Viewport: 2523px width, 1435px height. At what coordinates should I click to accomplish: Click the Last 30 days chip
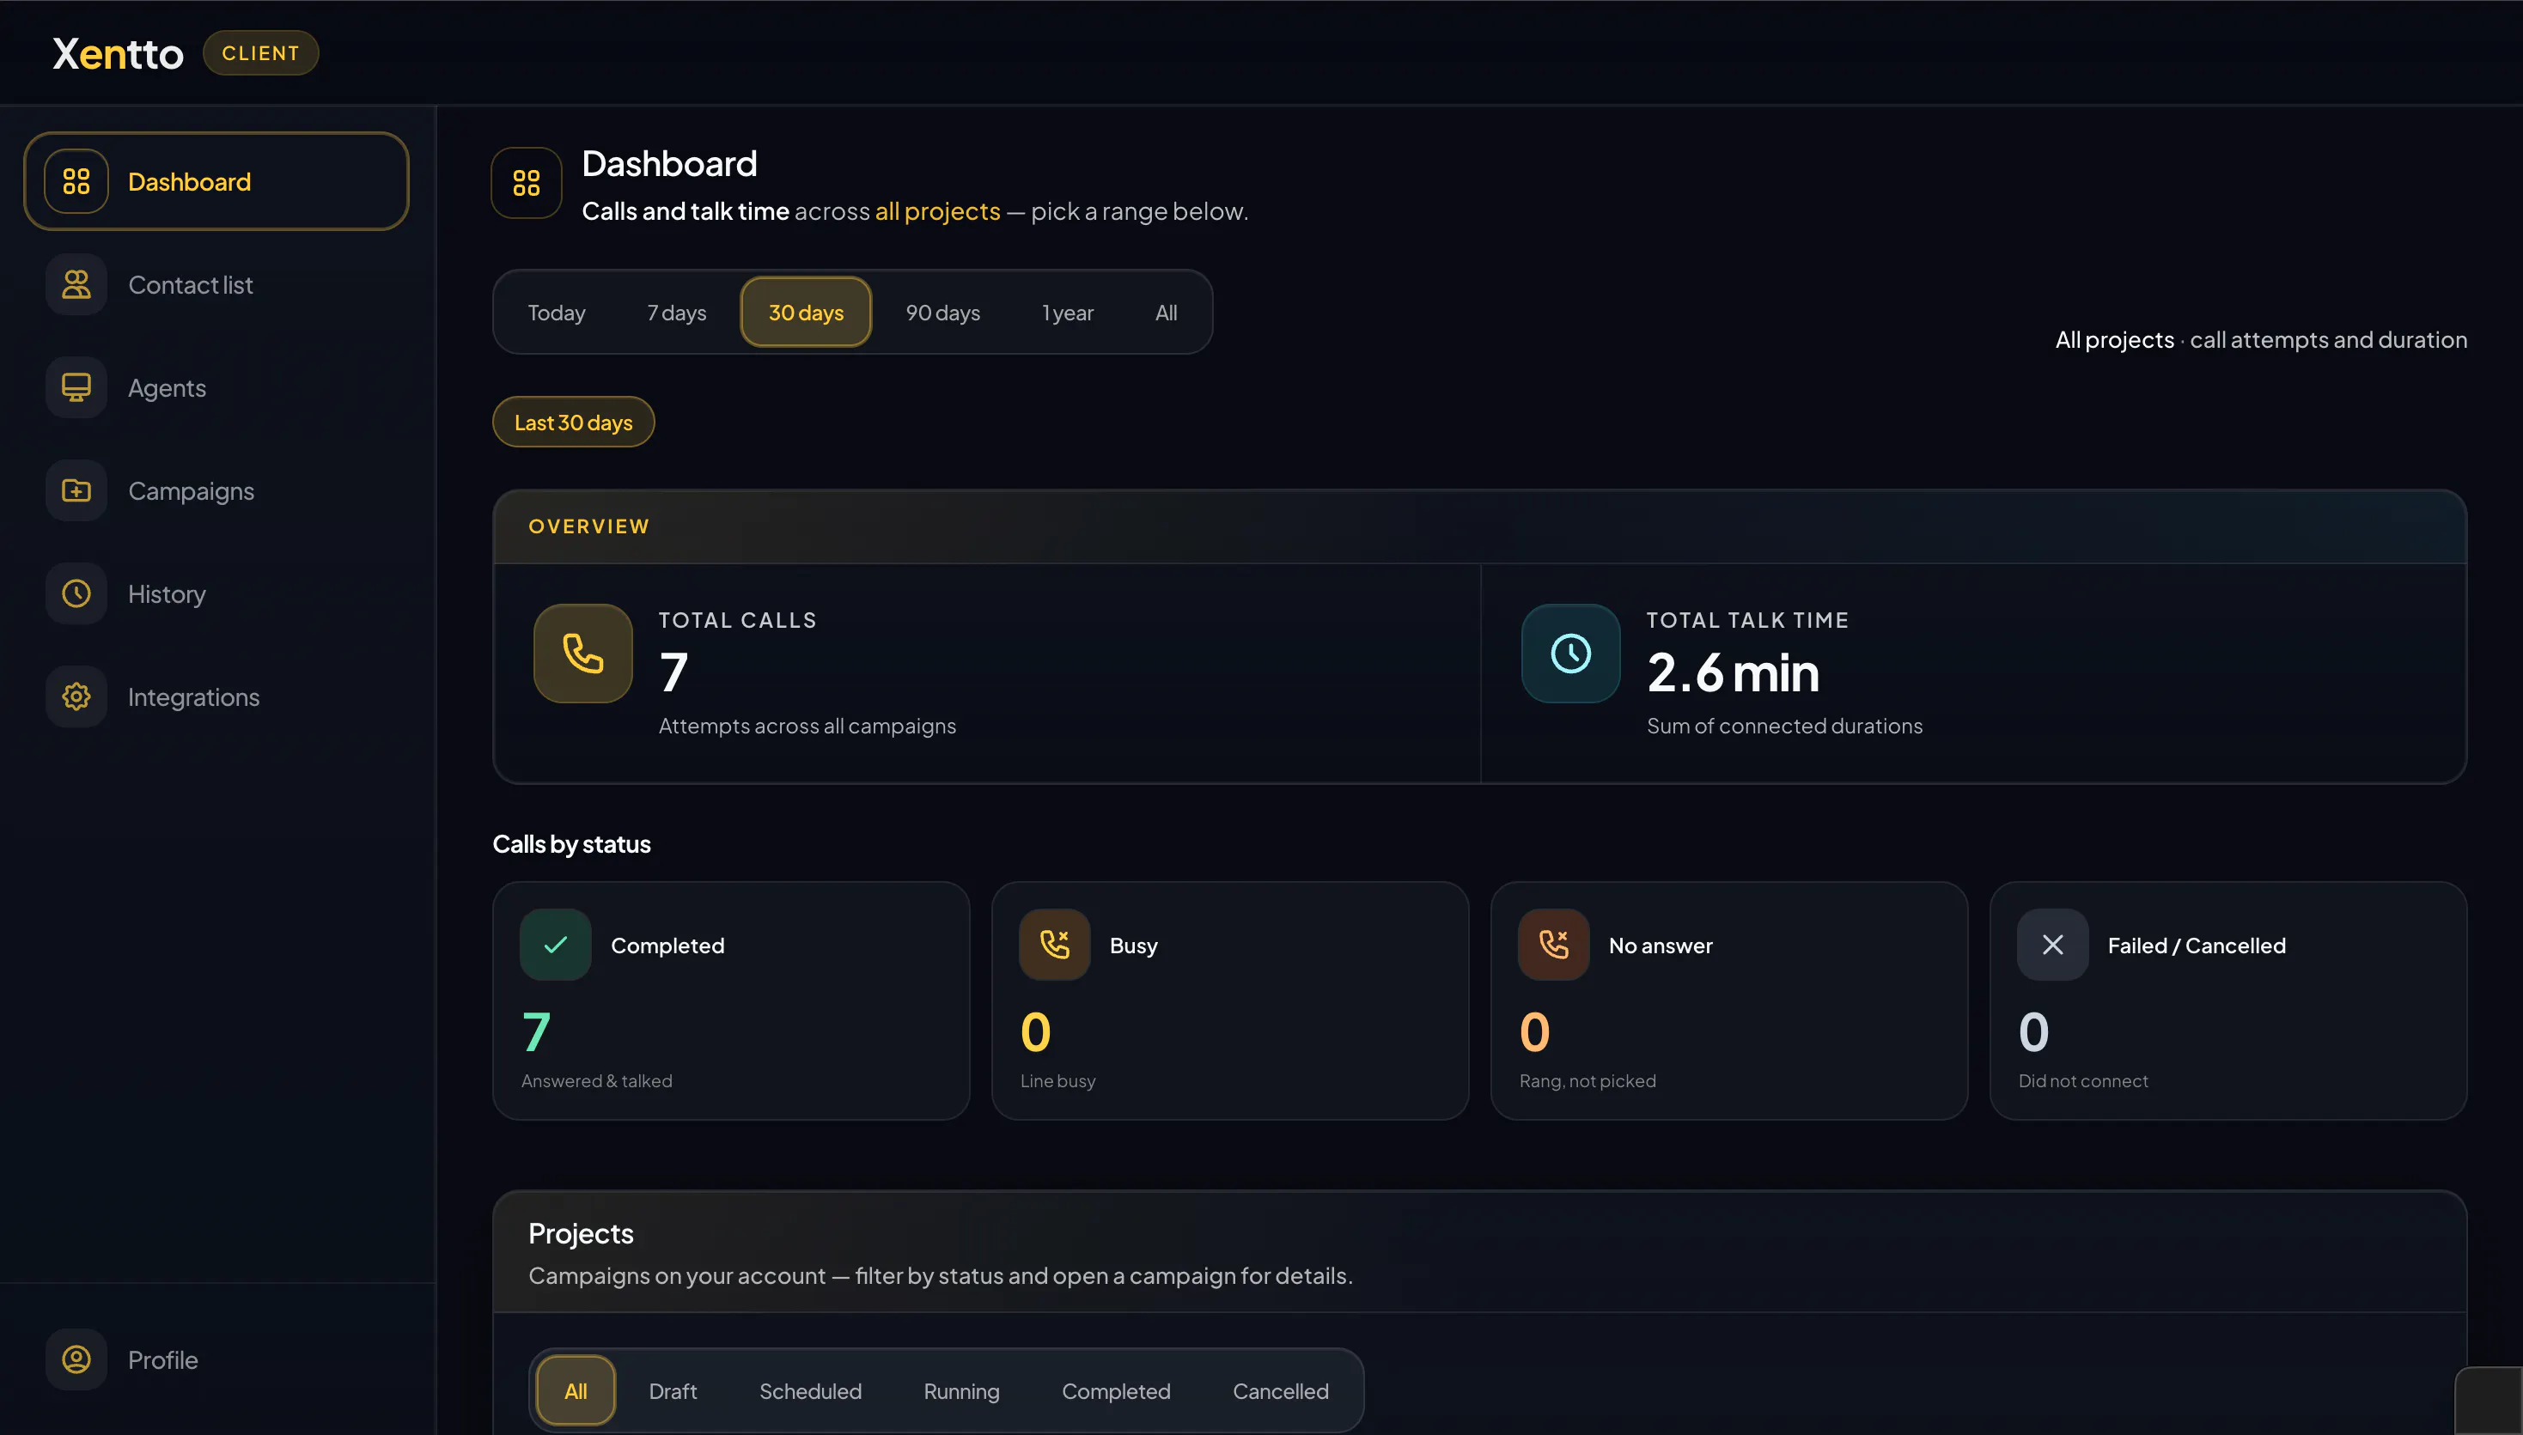click(573, 422)
